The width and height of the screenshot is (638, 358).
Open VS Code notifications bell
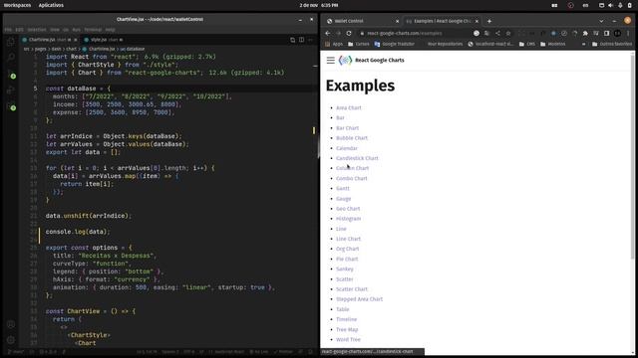[310, 352]
